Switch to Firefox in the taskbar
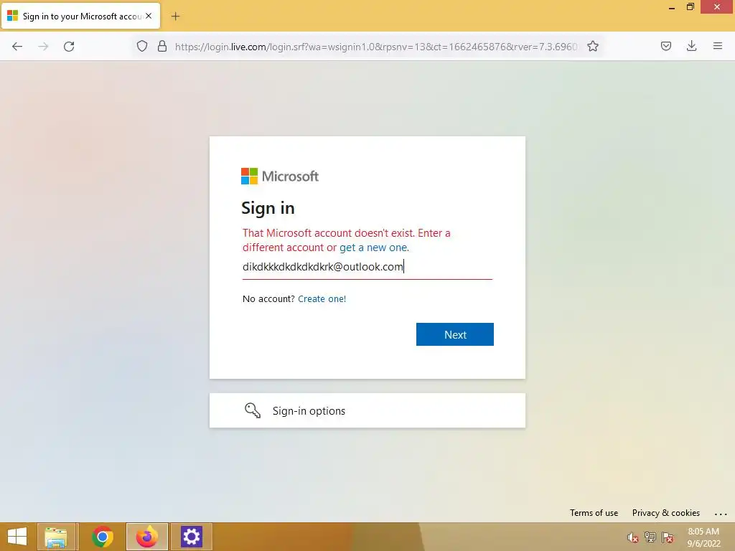Screen dimensions: 735x551 pos(146,537)
